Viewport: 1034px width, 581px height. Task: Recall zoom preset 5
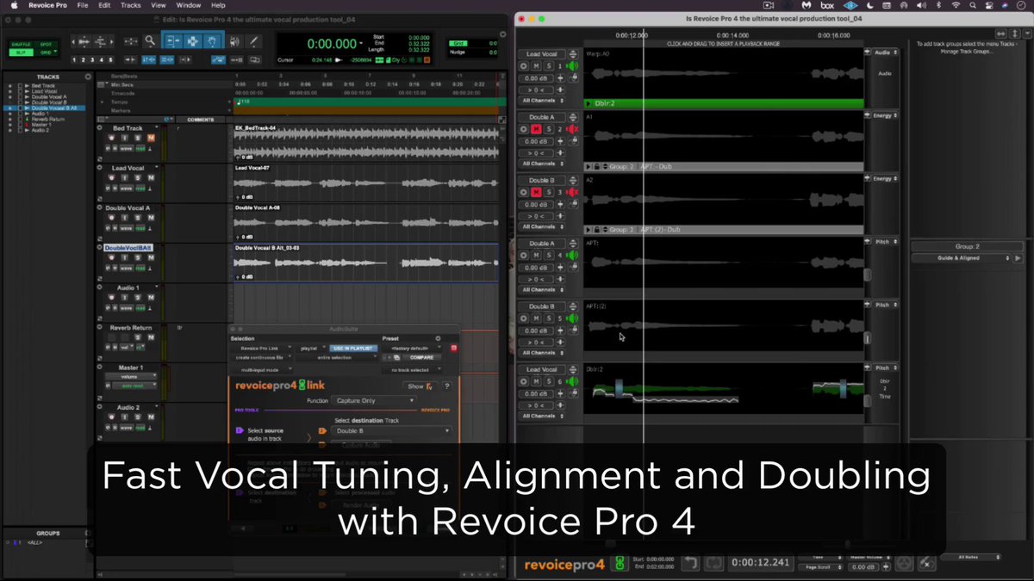click(x=112, y=59)
